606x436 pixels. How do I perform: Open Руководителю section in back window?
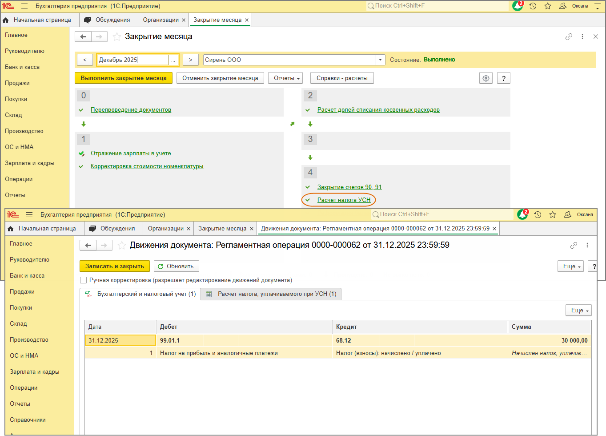pos(24,51)
